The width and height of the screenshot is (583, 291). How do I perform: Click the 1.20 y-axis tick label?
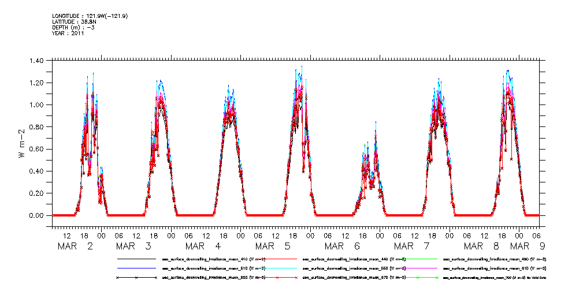pyautogui.click(x=37, y=83)
